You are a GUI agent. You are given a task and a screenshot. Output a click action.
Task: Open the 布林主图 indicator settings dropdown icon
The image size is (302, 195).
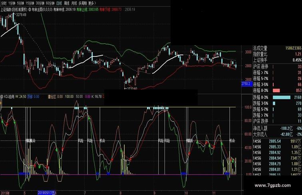coord(30,9)
